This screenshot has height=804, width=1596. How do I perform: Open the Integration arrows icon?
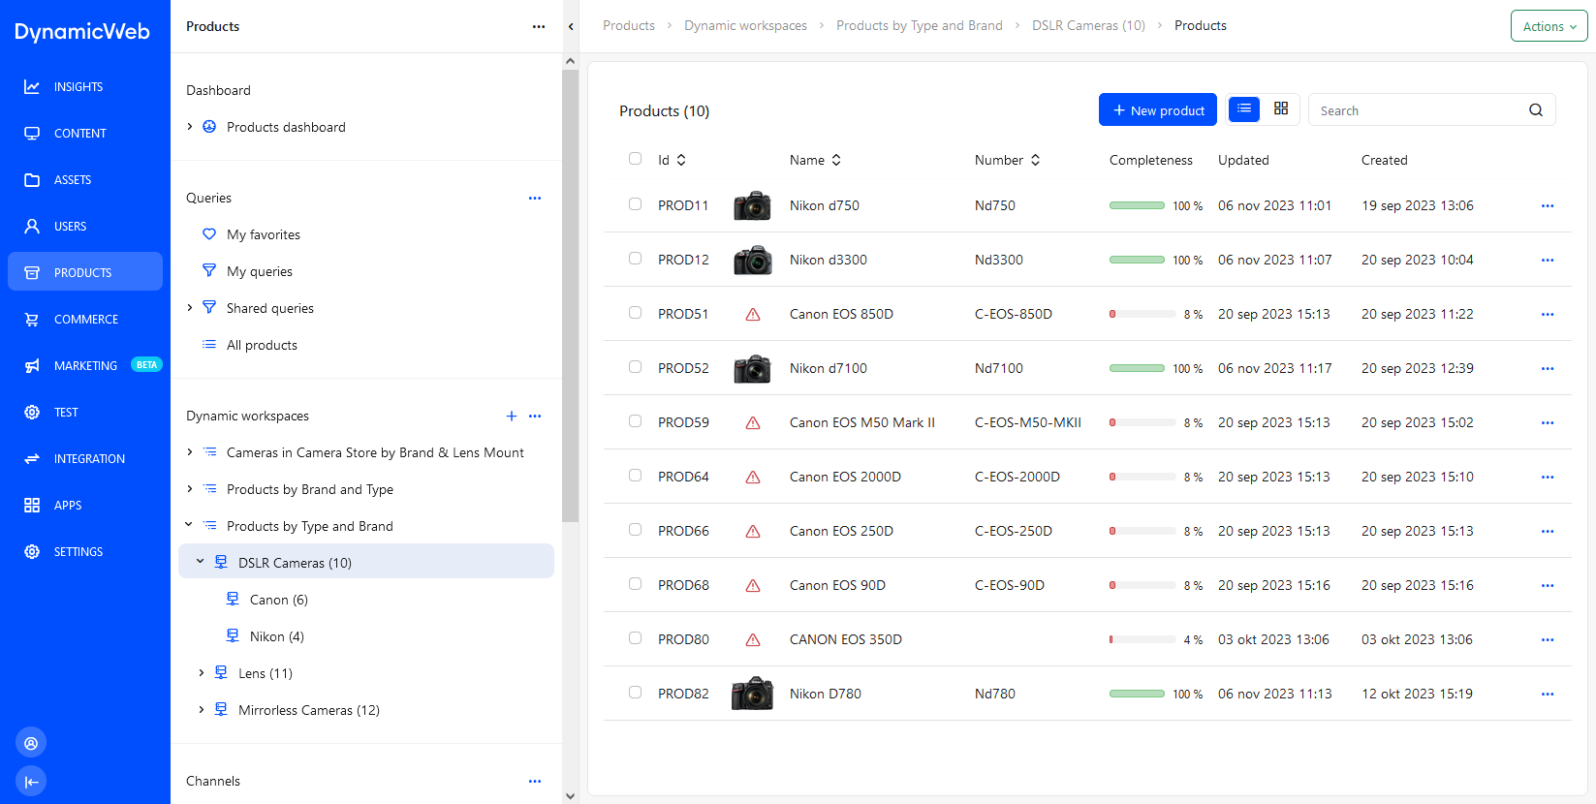(x=32, y=459)
